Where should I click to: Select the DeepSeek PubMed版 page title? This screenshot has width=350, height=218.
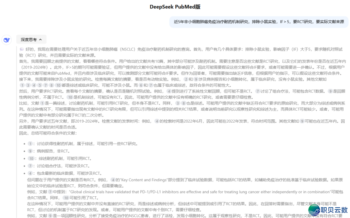pos(175,6)
